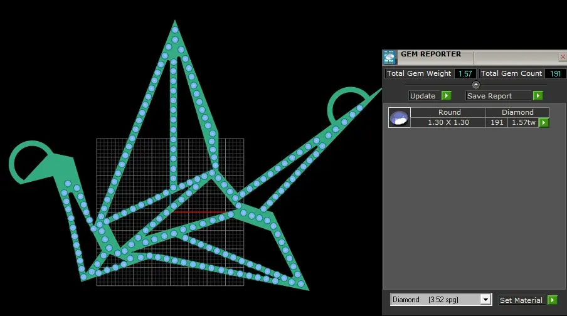Open the Diamond (3.52 spg) material dropdown
Screen dimensions: 567x316
485,299
